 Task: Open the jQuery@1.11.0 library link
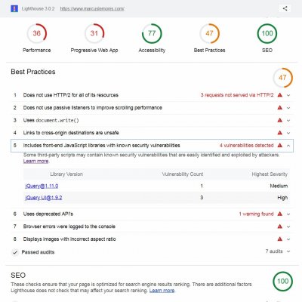coord(42,186)
